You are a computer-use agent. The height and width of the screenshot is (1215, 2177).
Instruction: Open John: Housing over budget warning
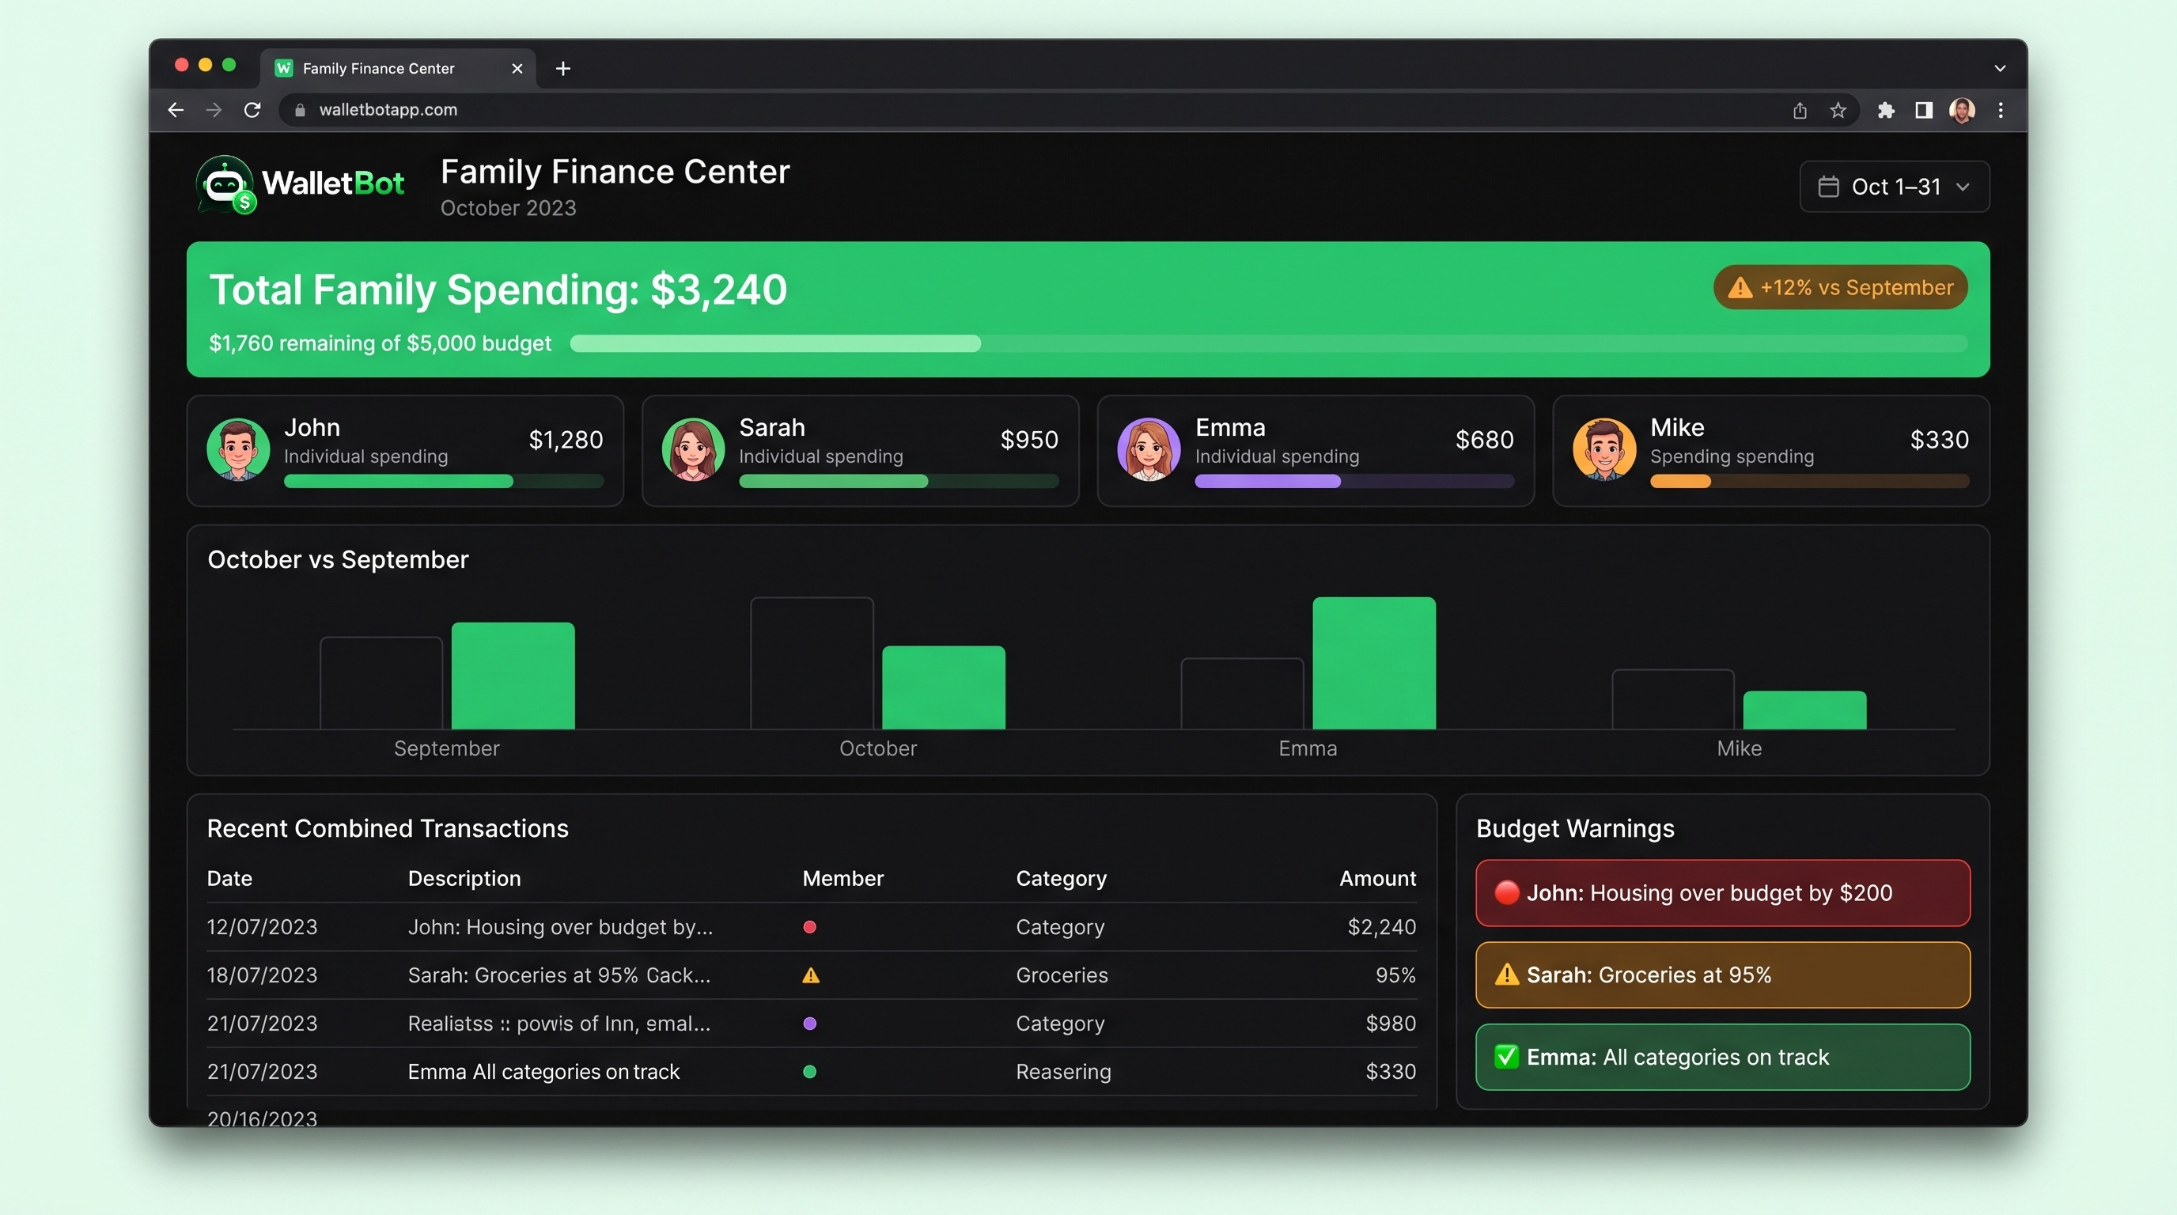1722,892
